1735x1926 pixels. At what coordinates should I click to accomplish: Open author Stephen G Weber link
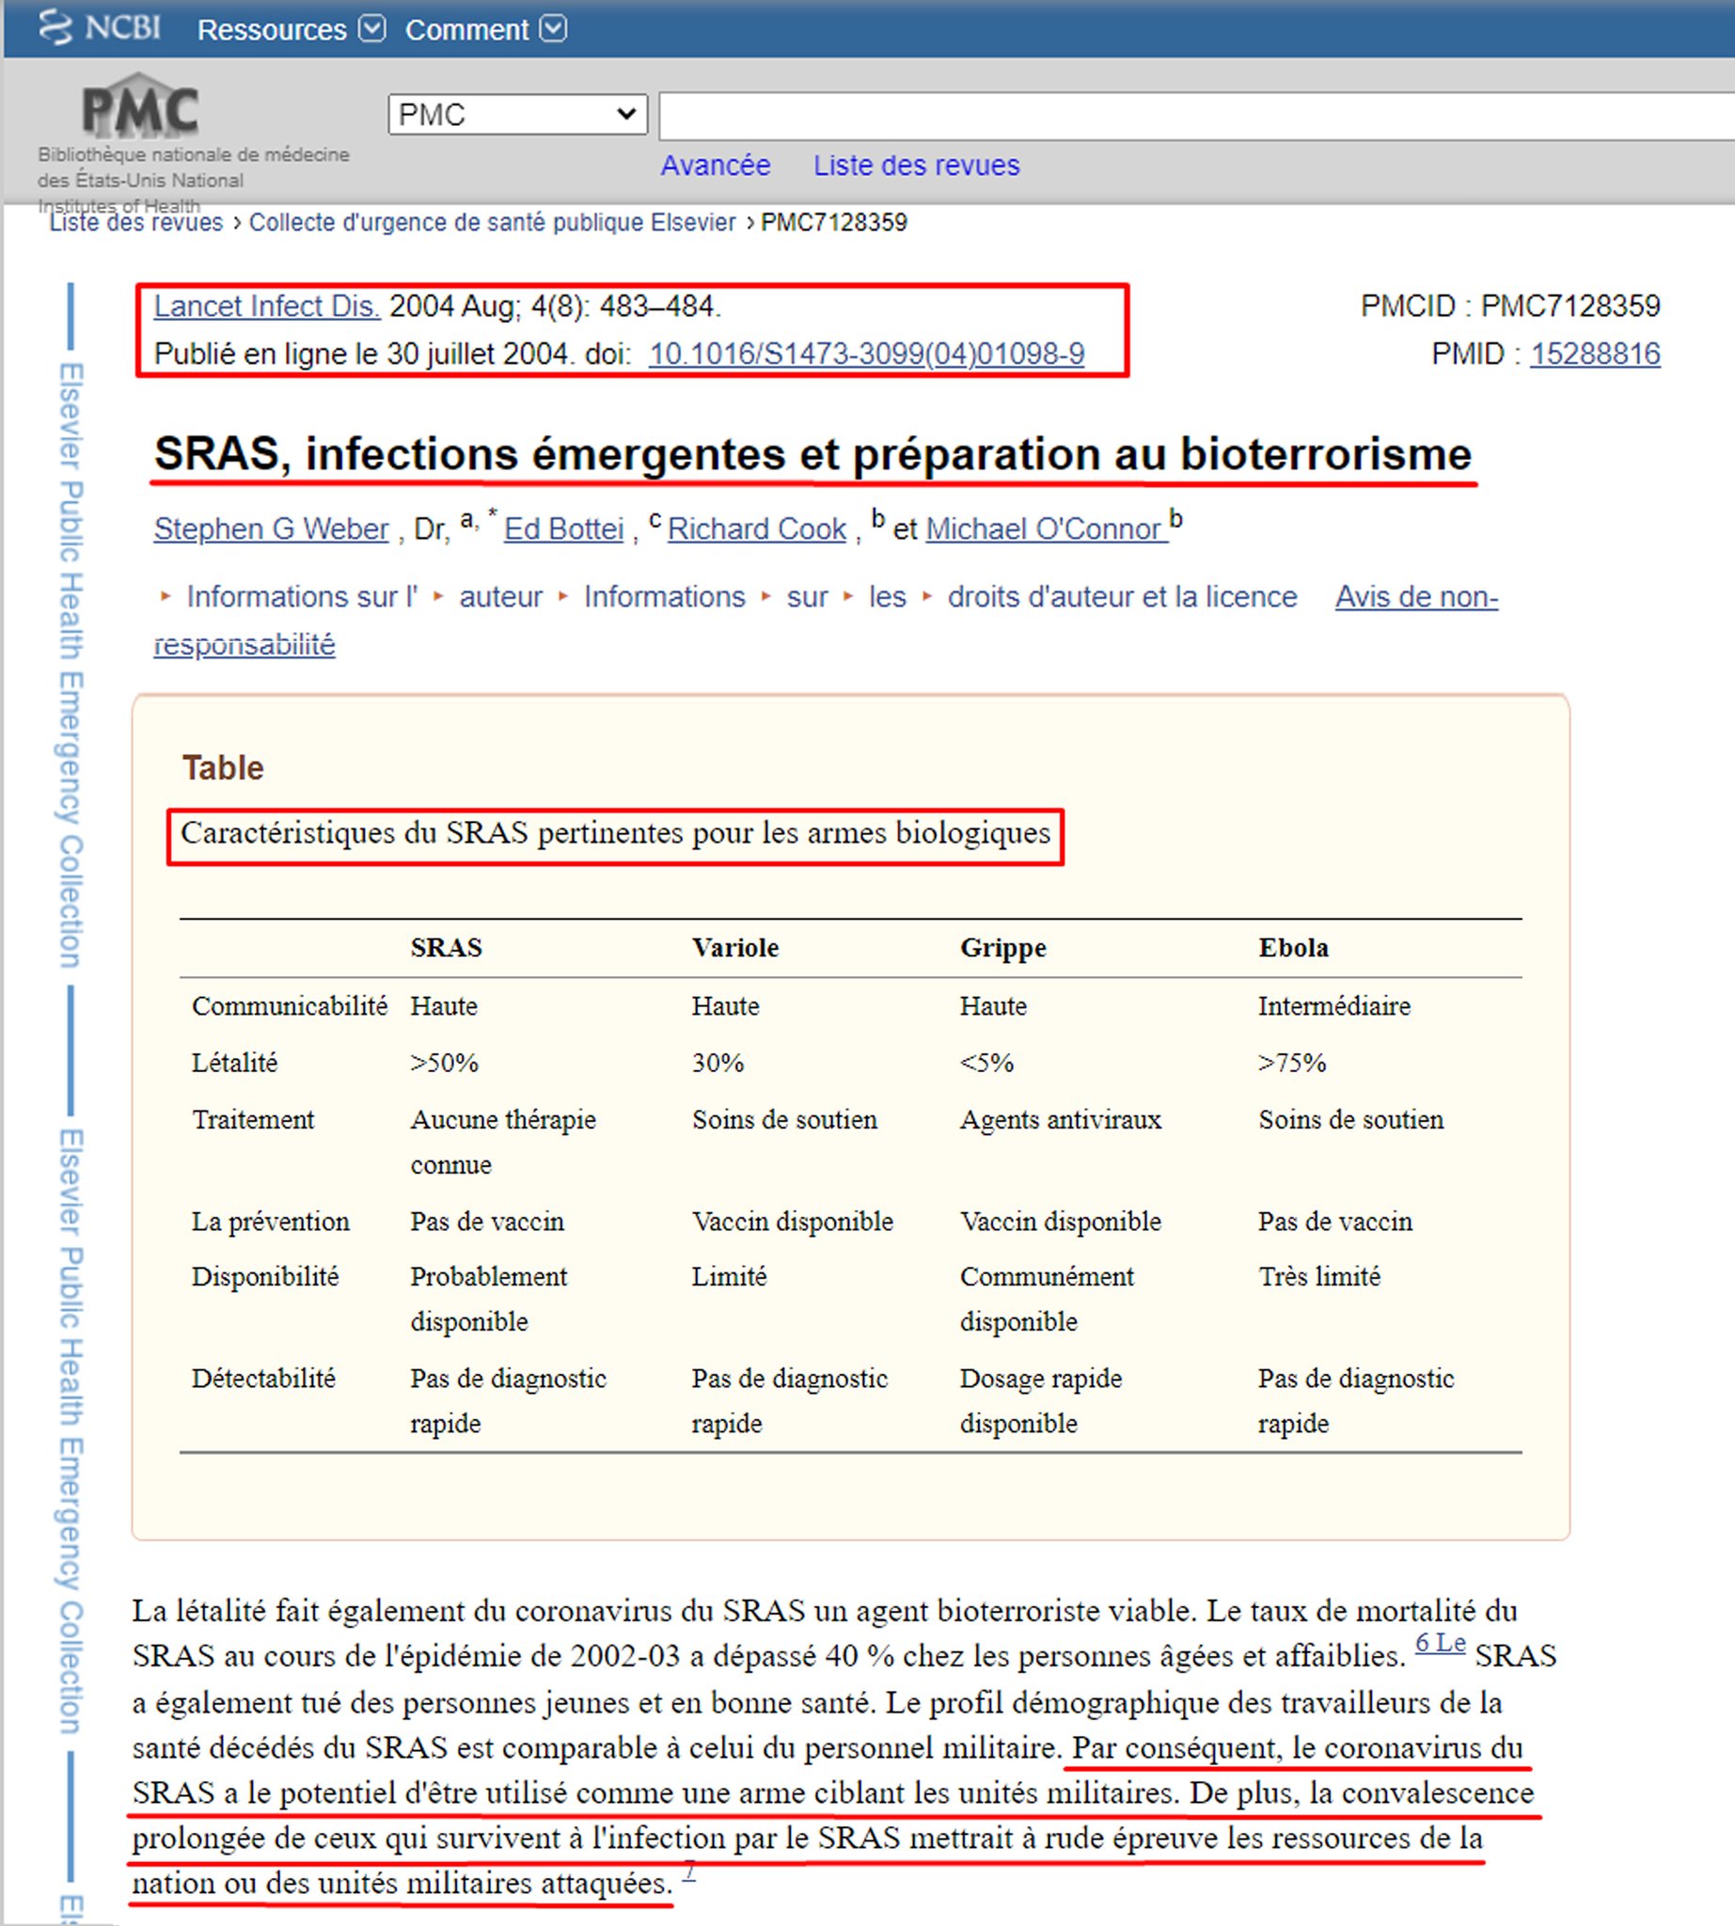(x=271, y=529)
